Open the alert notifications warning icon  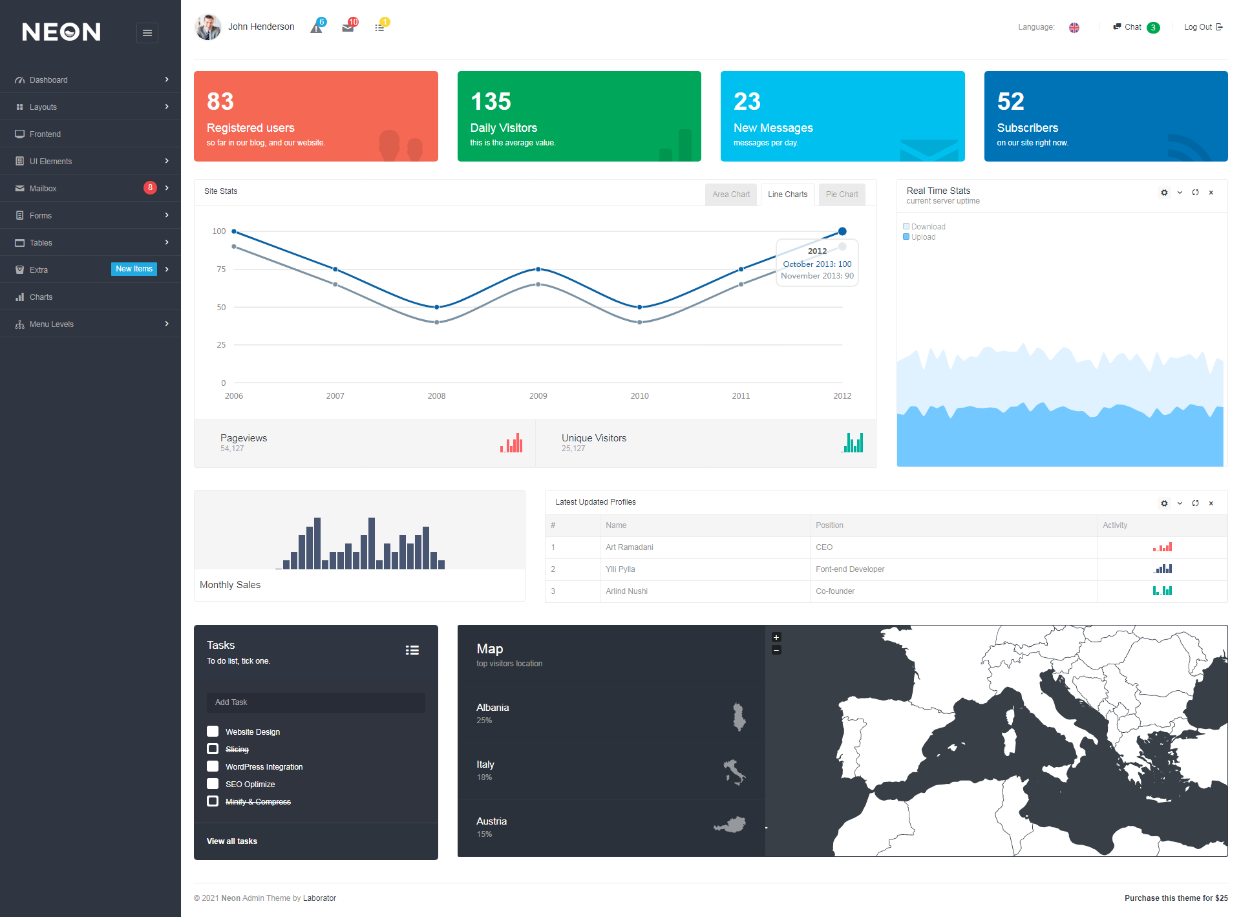coord(316,28)
